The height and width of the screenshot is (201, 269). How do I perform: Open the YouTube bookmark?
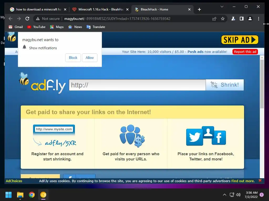click(x=36, y=27)
